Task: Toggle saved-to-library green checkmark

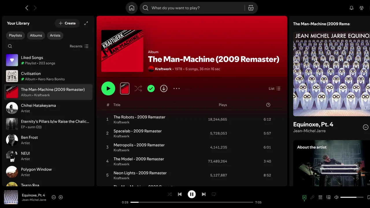Action: tap(151, 89)
